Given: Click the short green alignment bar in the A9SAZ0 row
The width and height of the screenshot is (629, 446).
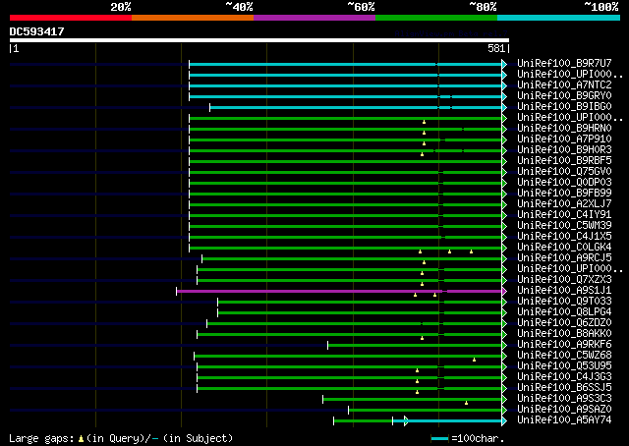Looking at the screenshot, I should tap(426, 411).
